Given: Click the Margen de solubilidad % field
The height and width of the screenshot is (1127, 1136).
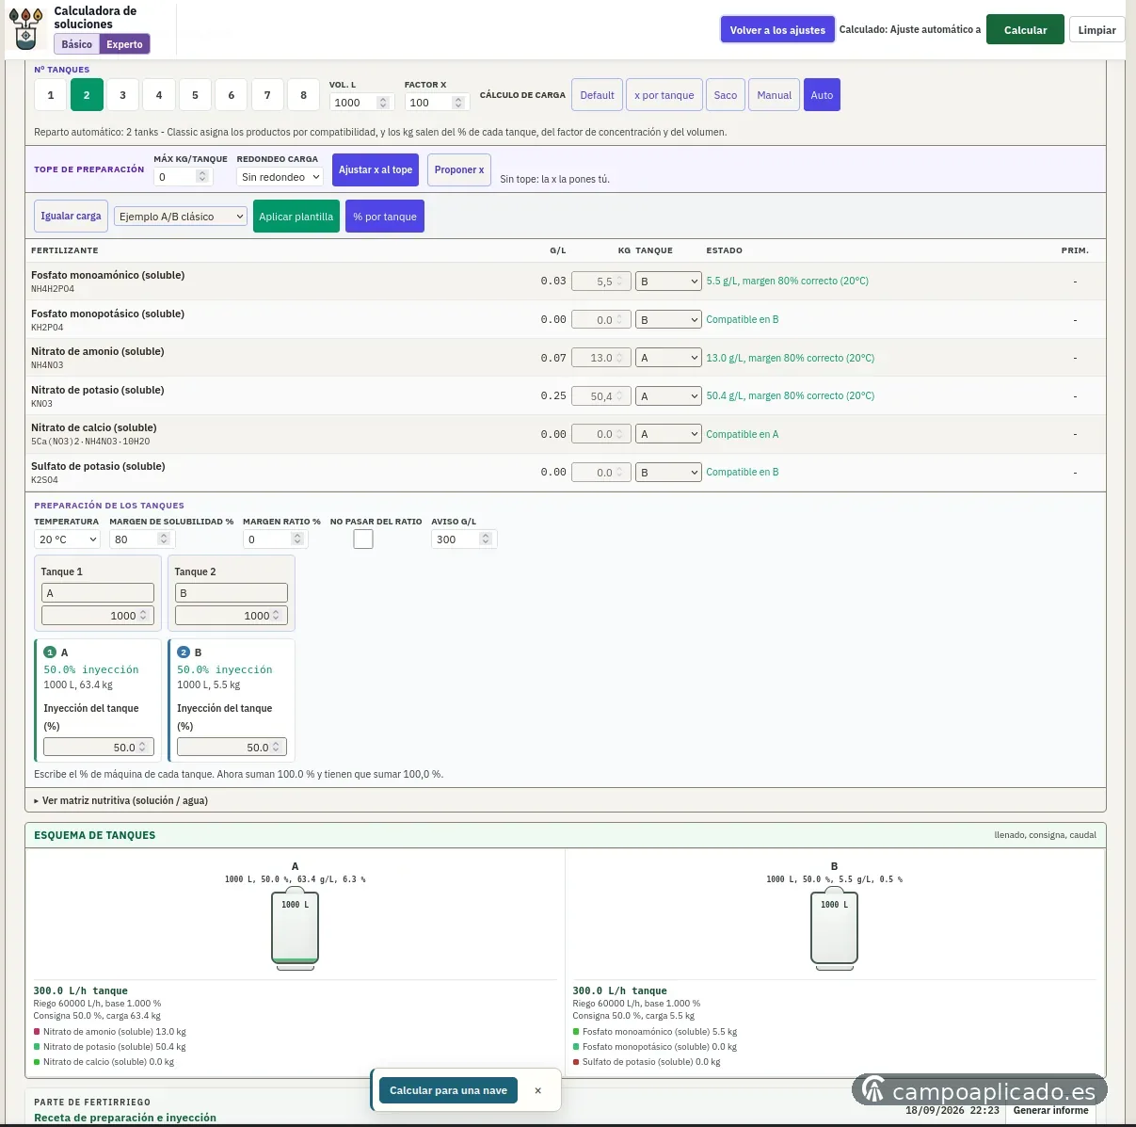Looking at the screenshot, I should tap(142, 539).
